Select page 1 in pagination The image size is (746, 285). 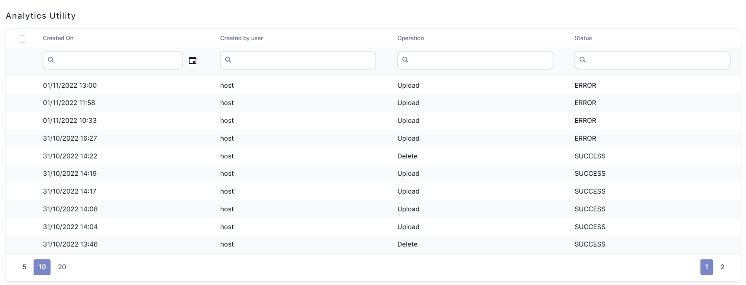[706, 267]
